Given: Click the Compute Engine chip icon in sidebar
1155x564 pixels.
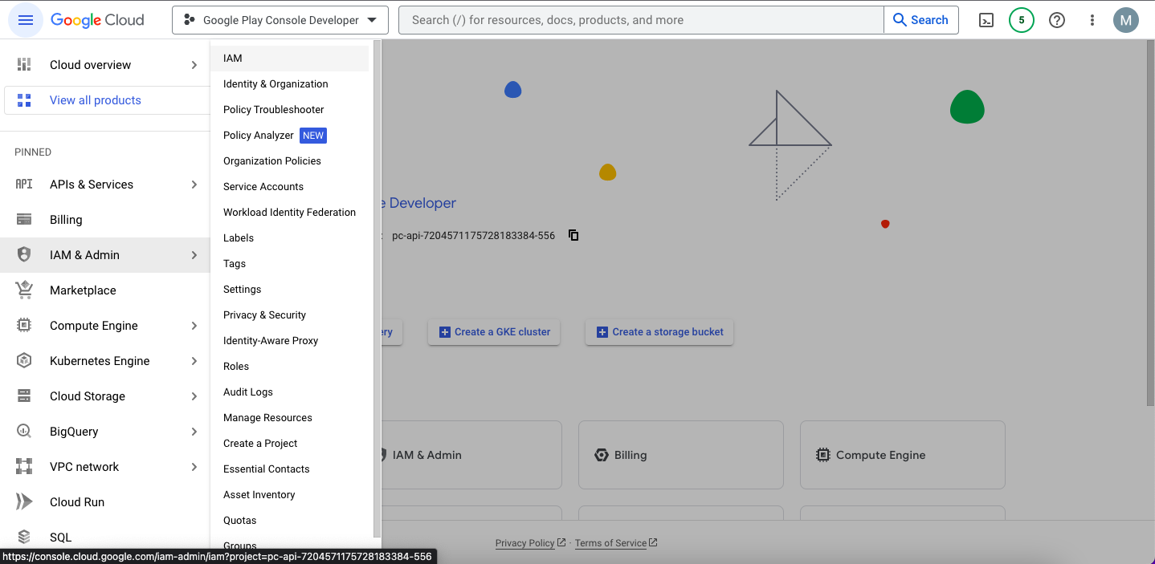Looking at the screenshot, I should 24,326.
